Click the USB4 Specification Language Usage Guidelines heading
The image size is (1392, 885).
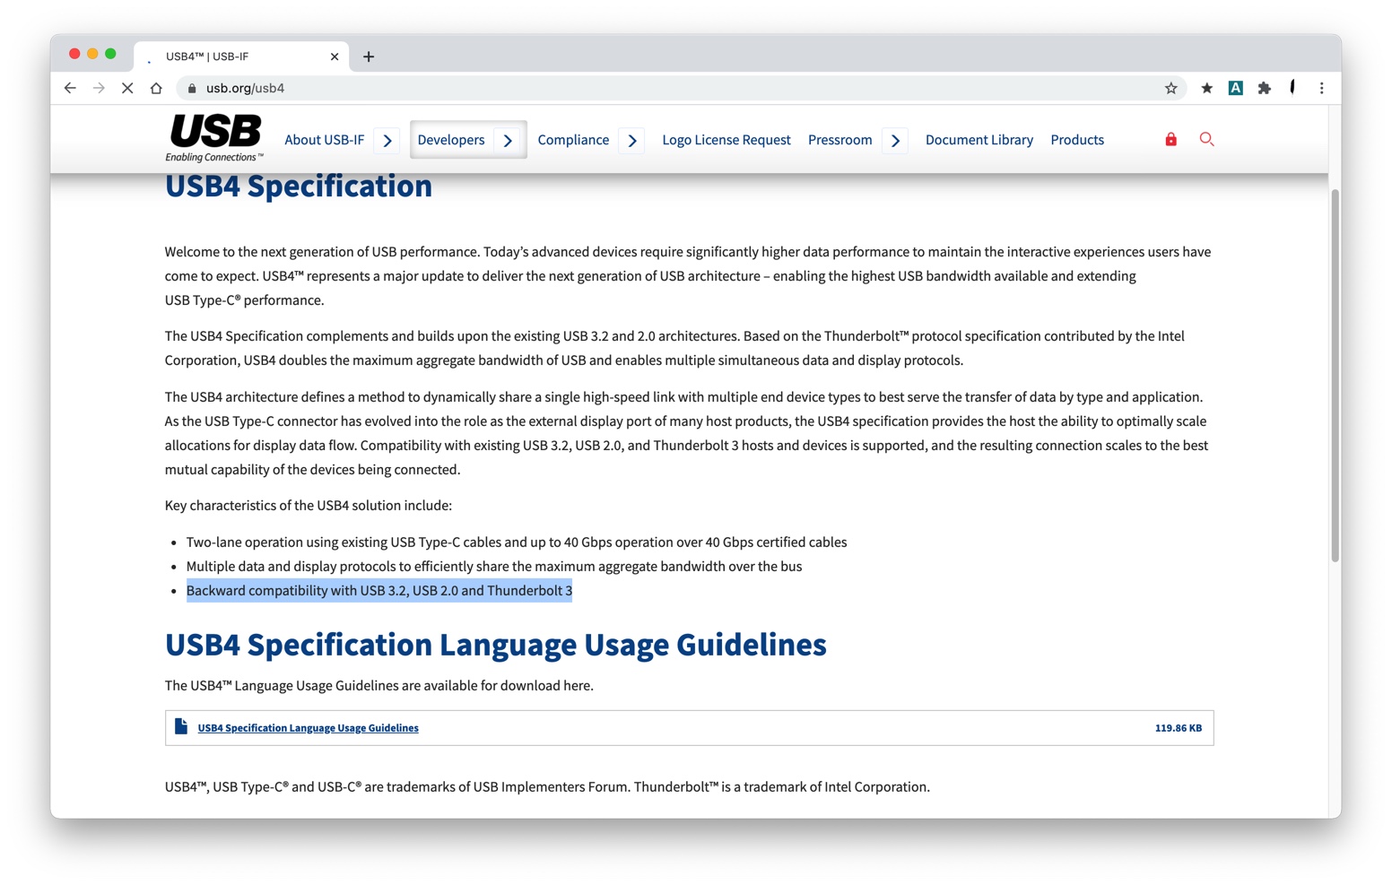pos(496,645)
